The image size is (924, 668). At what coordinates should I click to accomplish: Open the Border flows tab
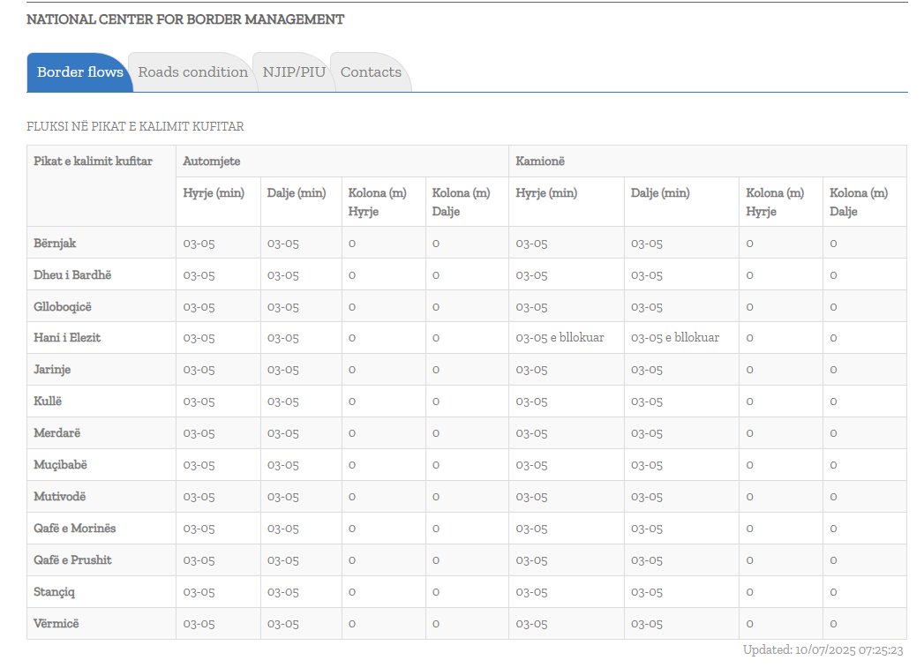[79, 72]
